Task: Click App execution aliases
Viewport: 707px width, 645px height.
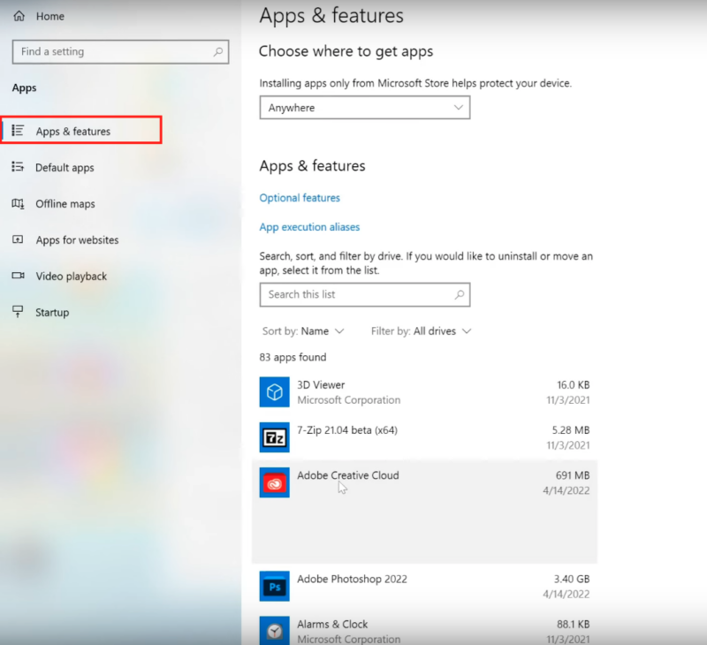Action: pos(309,226)
